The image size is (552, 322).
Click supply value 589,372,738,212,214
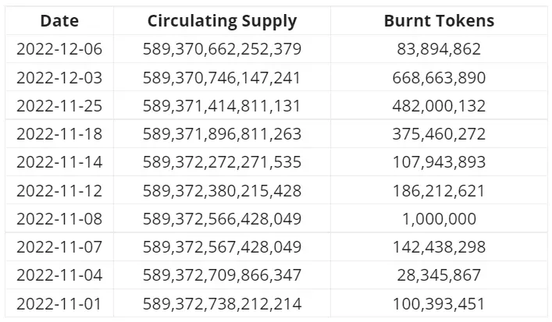pos(223,304)
